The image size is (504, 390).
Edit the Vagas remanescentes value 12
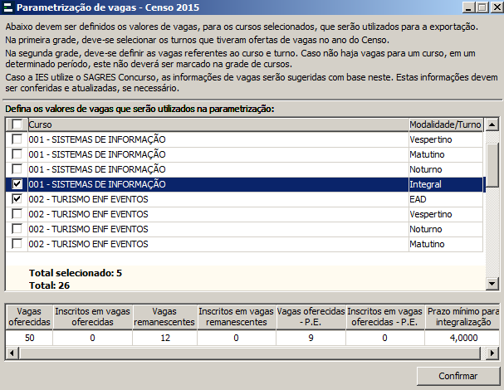pyautogui.click(x=163, y=338)
